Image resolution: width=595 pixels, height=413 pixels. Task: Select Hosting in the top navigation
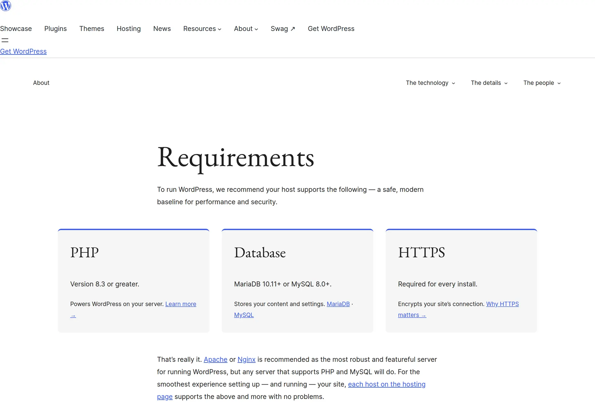click(x=129, y=29)
